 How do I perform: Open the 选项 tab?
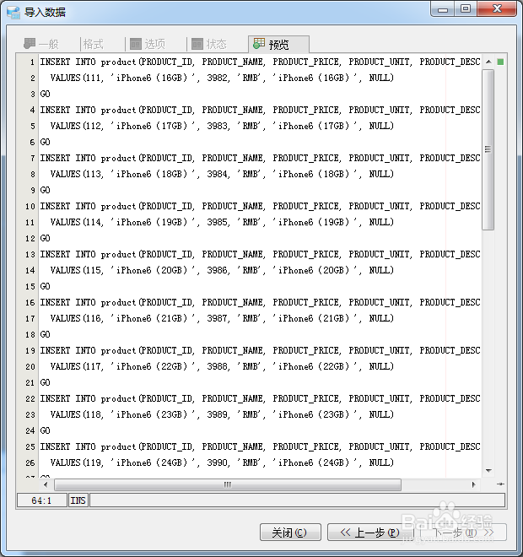(148, 45)
